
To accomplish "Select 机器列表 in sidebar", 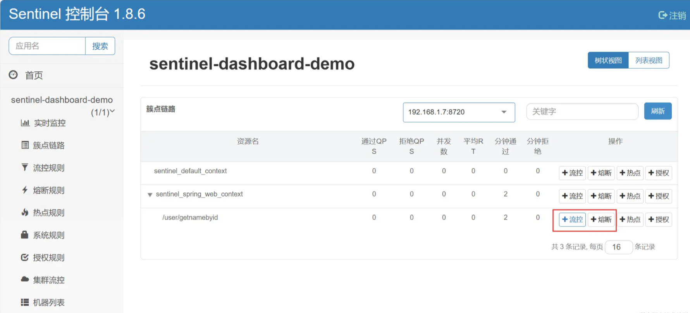I will (x=48, y=303).
